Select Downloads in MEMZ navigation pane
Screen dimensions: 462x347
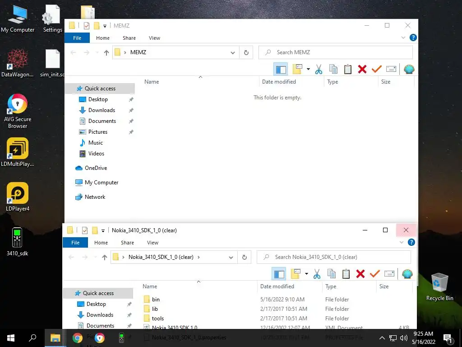click(x=102, y=110)
